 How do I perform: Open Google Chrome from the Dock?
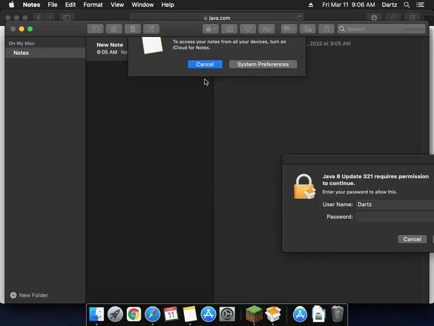pyautogui.click(x=134, y=314)
